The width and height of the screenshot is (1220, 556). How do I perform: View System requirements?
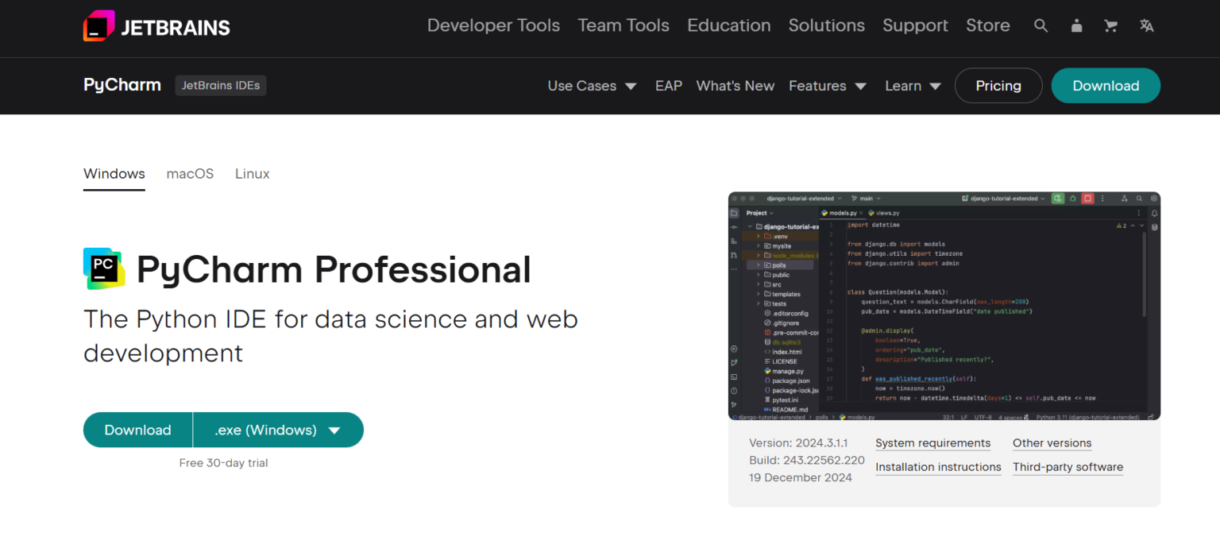932,442
